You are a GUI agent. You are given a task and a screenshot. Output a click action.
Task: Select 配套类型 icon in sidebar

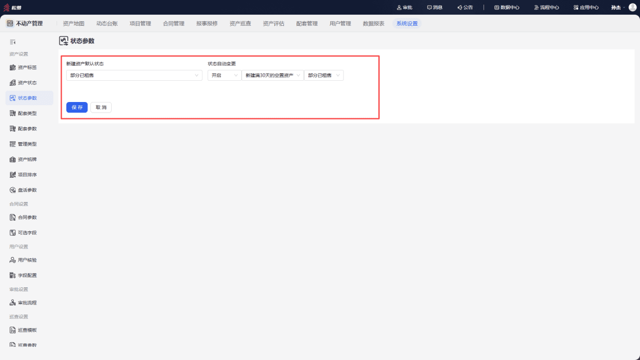point(13,113)
